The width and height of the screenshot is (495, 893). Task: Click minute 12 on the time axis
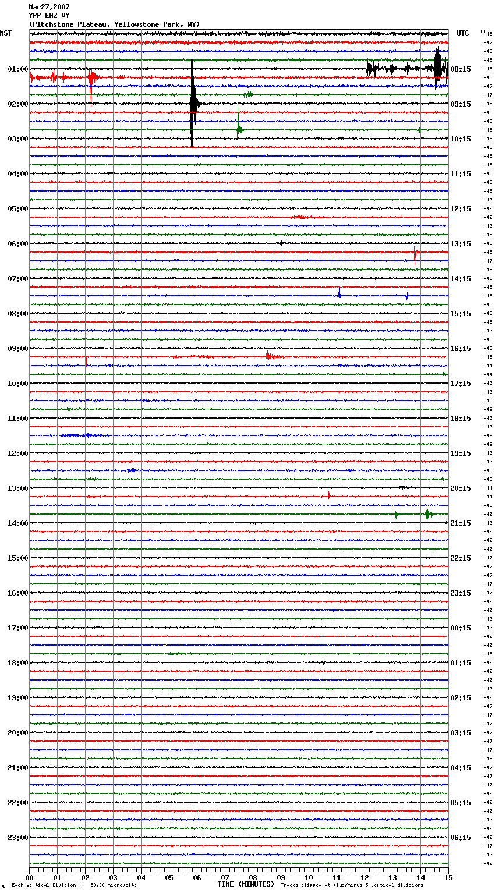tap(365, 877)
